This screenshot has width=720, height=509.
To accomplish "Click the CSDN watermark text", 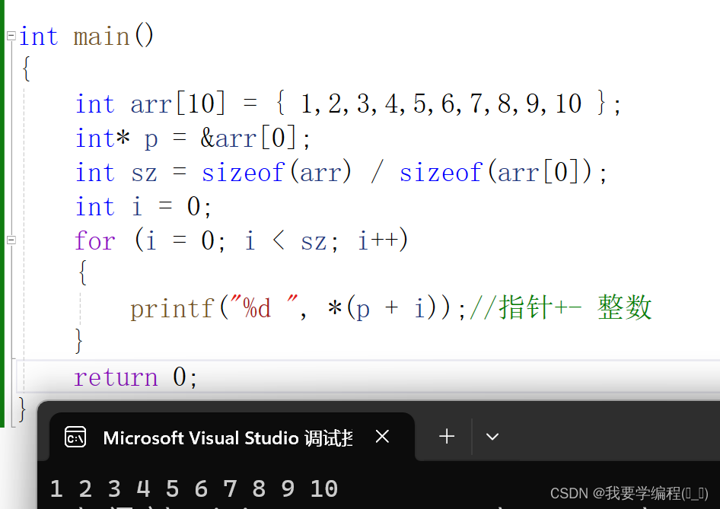I will point(629,493).
